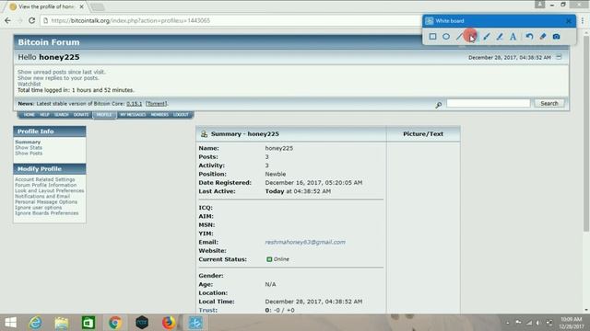
Task: Click the Search button
Action: (549, 103)
